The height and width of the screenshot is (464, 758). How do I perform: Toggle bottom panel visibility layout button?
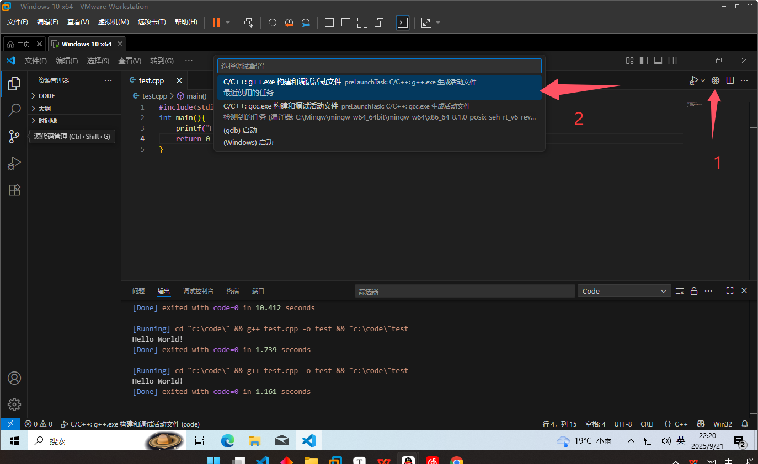tap(658, 61)
